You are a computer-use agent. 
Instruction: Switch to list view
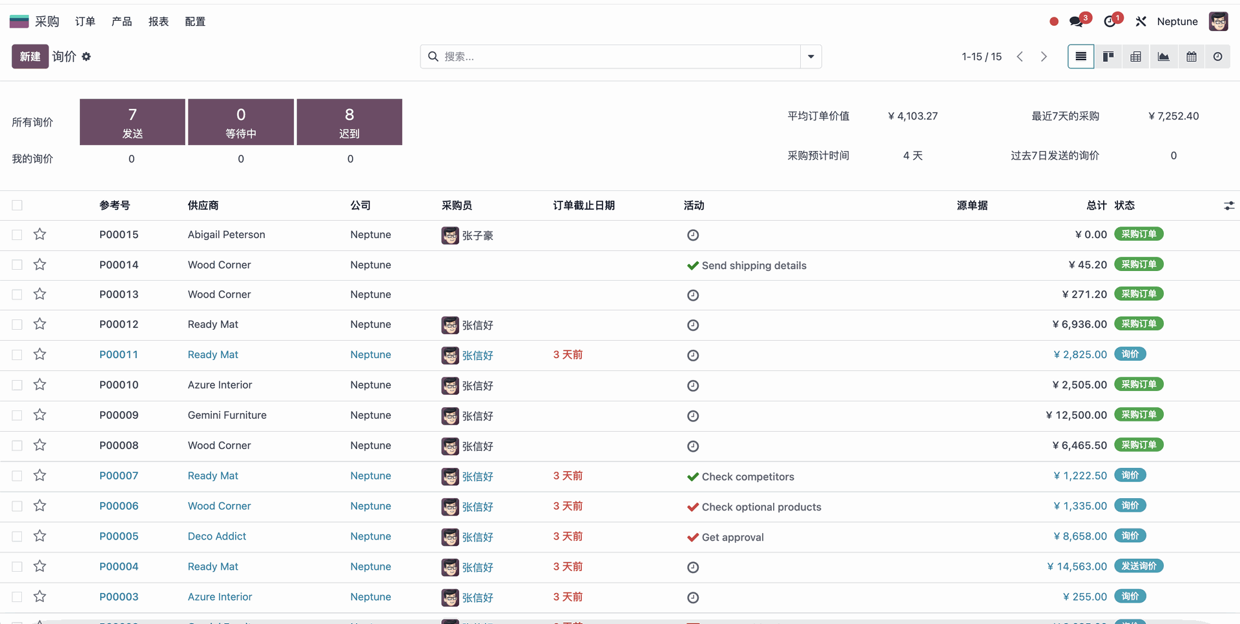pos(1080,57)
